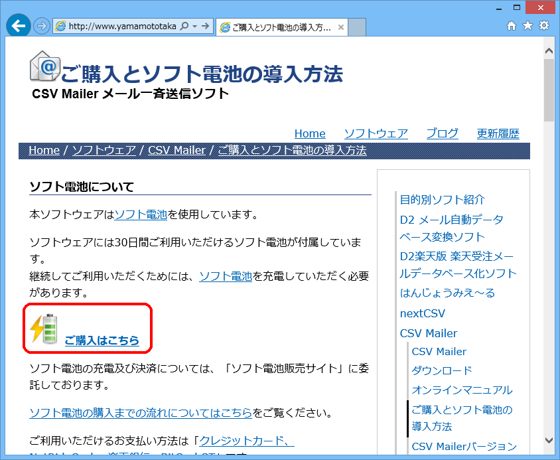
Task: Click the search magnifier in address bar
Action: click(184, 27)
